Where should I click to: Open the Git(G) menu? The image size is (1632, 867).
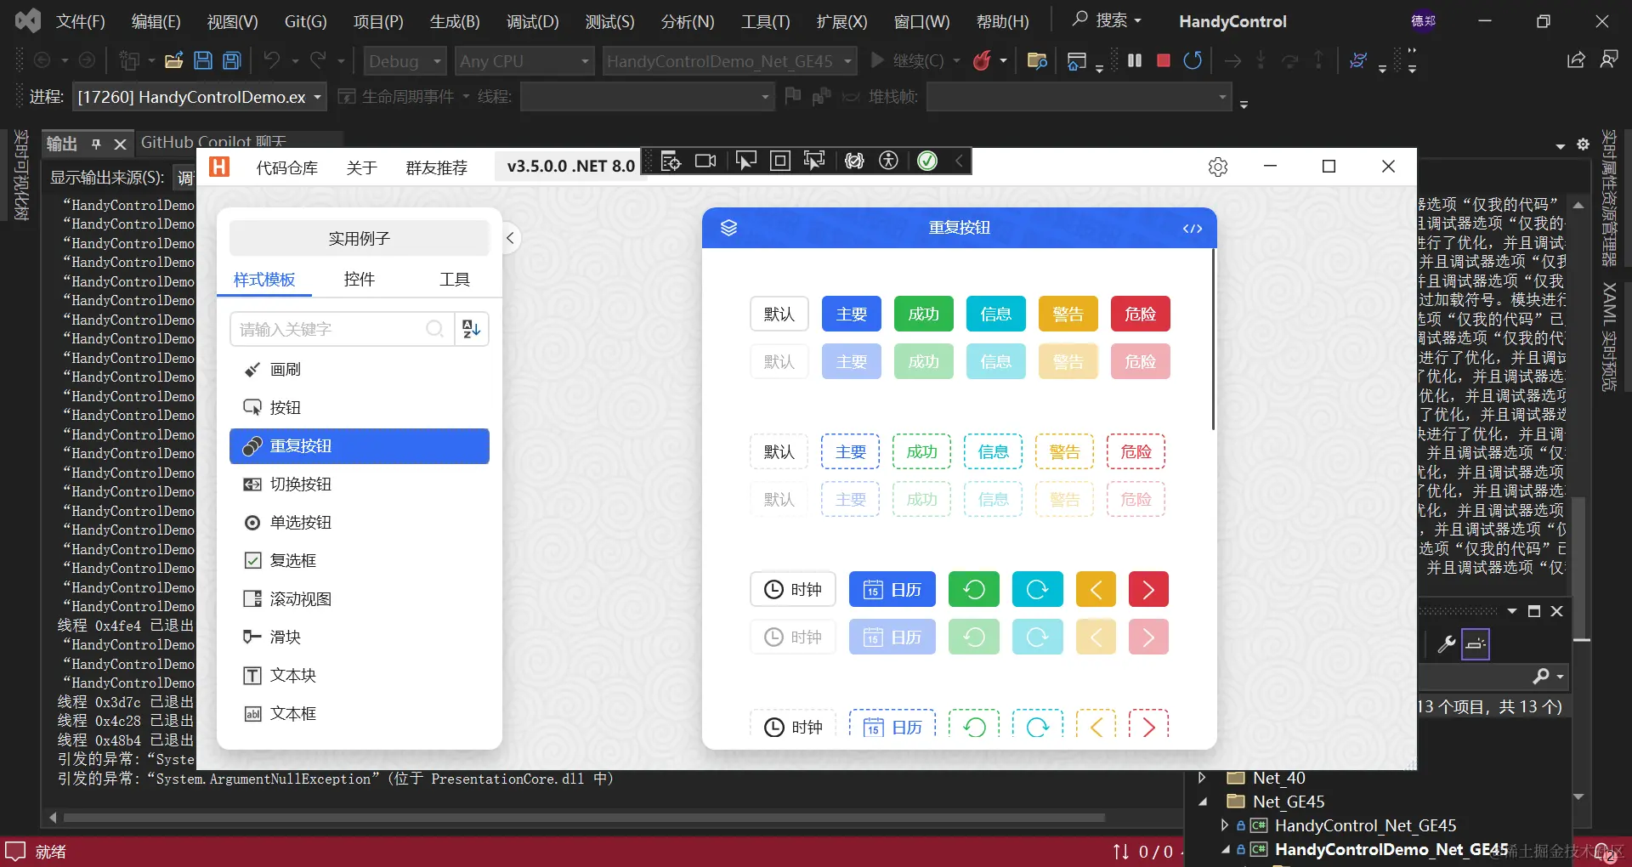click(x=305, y=21)
